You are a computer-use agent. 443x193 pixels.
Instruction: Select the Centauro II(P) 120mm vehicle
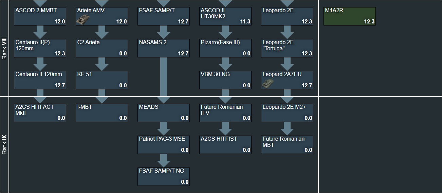tap(40, 48)
